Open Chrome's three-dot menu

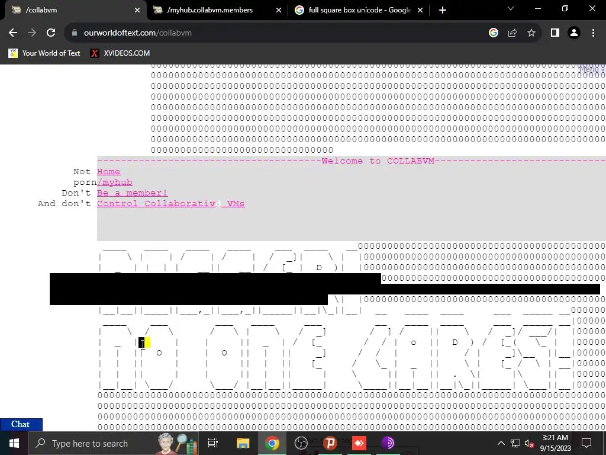[593, 33]
